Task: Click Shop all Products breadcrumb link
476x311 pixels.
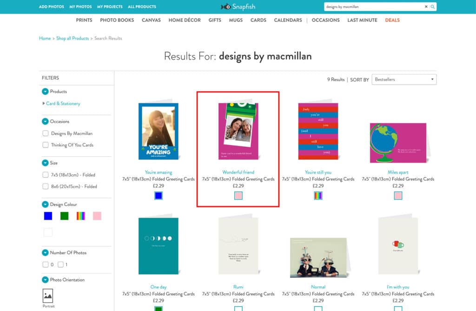Action: [x=73, y=38]
